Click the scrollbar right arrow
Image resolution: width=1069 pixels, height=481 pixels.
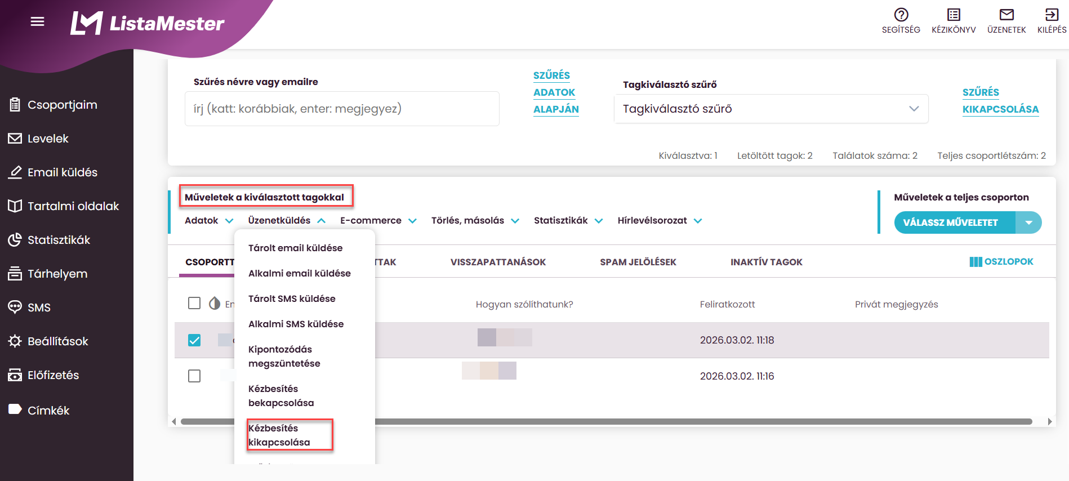[1049, 421]
